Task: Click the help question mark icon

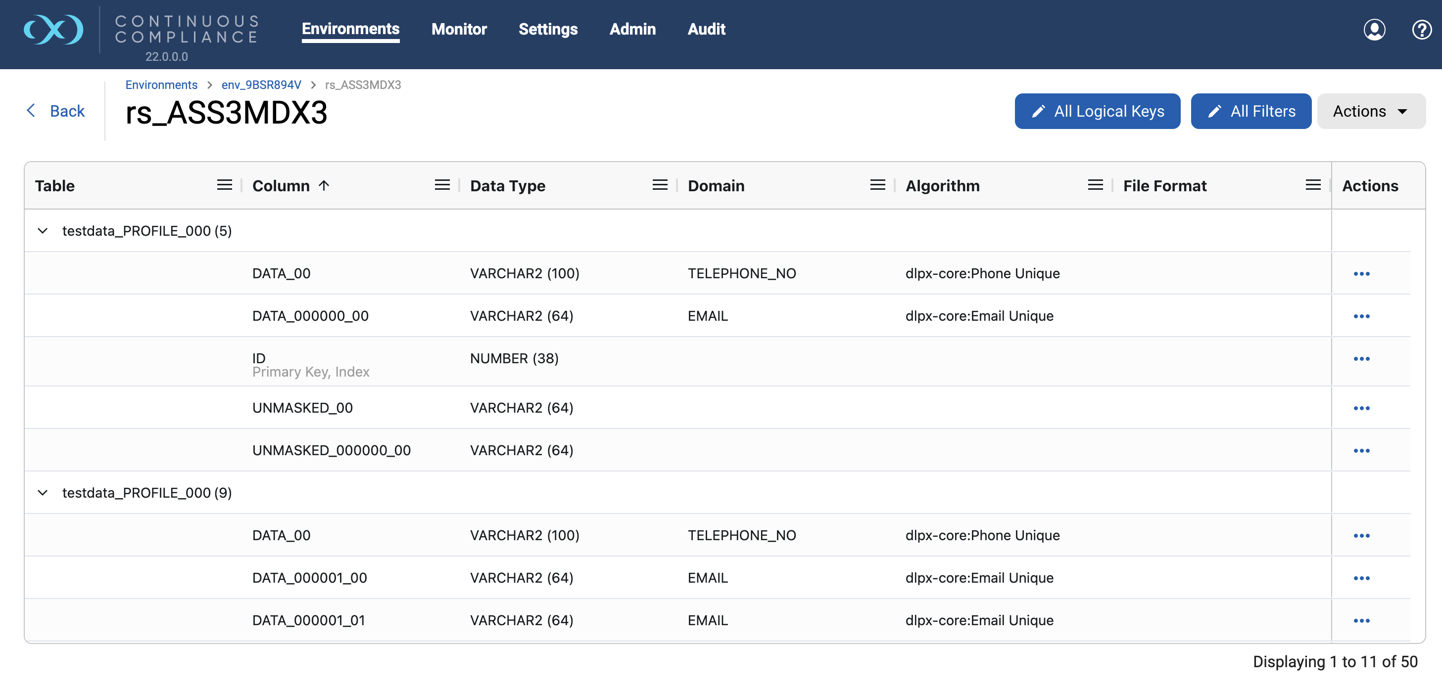Action: 1421,30
